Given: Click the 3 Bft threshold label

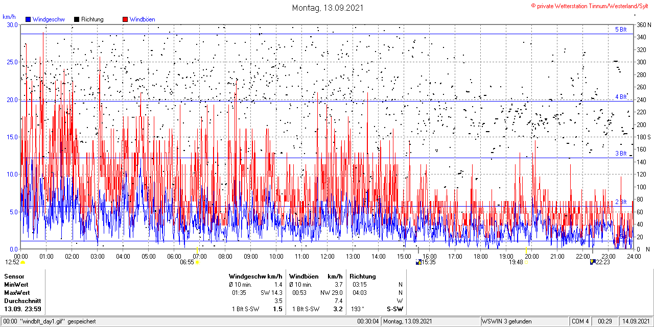Looking at the screenshot, I should click(x=620, y=153).
